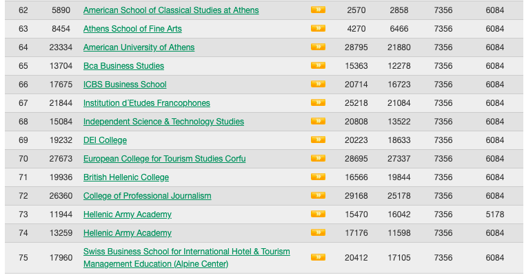Select ICBS Business School link
Screen dimensions: 524x275
(x=125, y=85)
